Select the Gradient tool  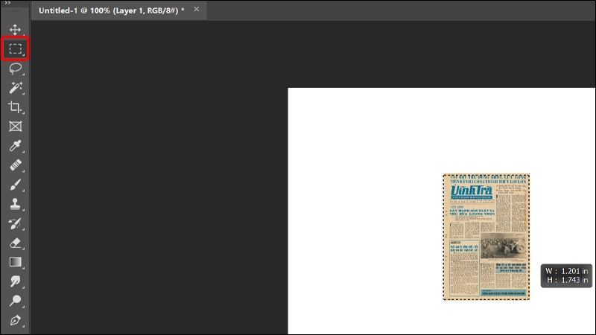click(15, 262)
